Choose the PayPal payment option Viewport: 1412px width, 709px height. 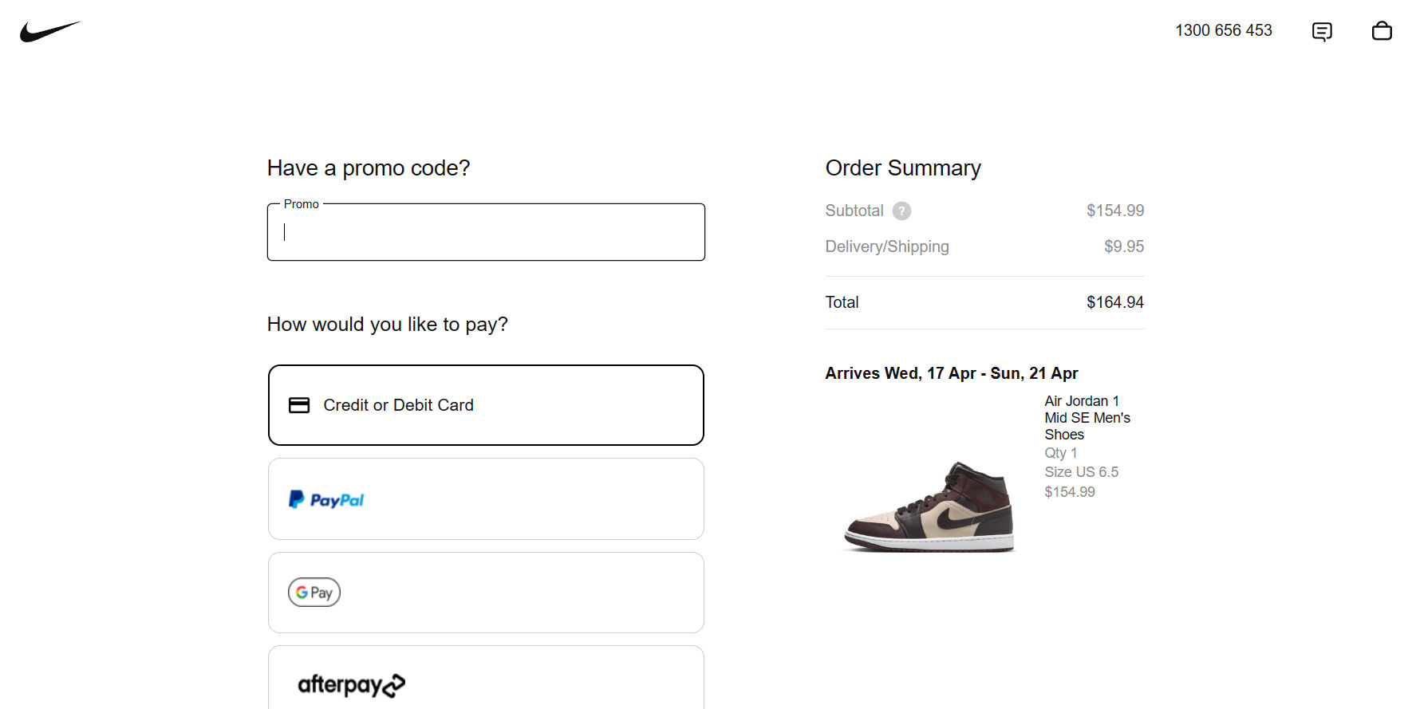click(x=486, y=499)
